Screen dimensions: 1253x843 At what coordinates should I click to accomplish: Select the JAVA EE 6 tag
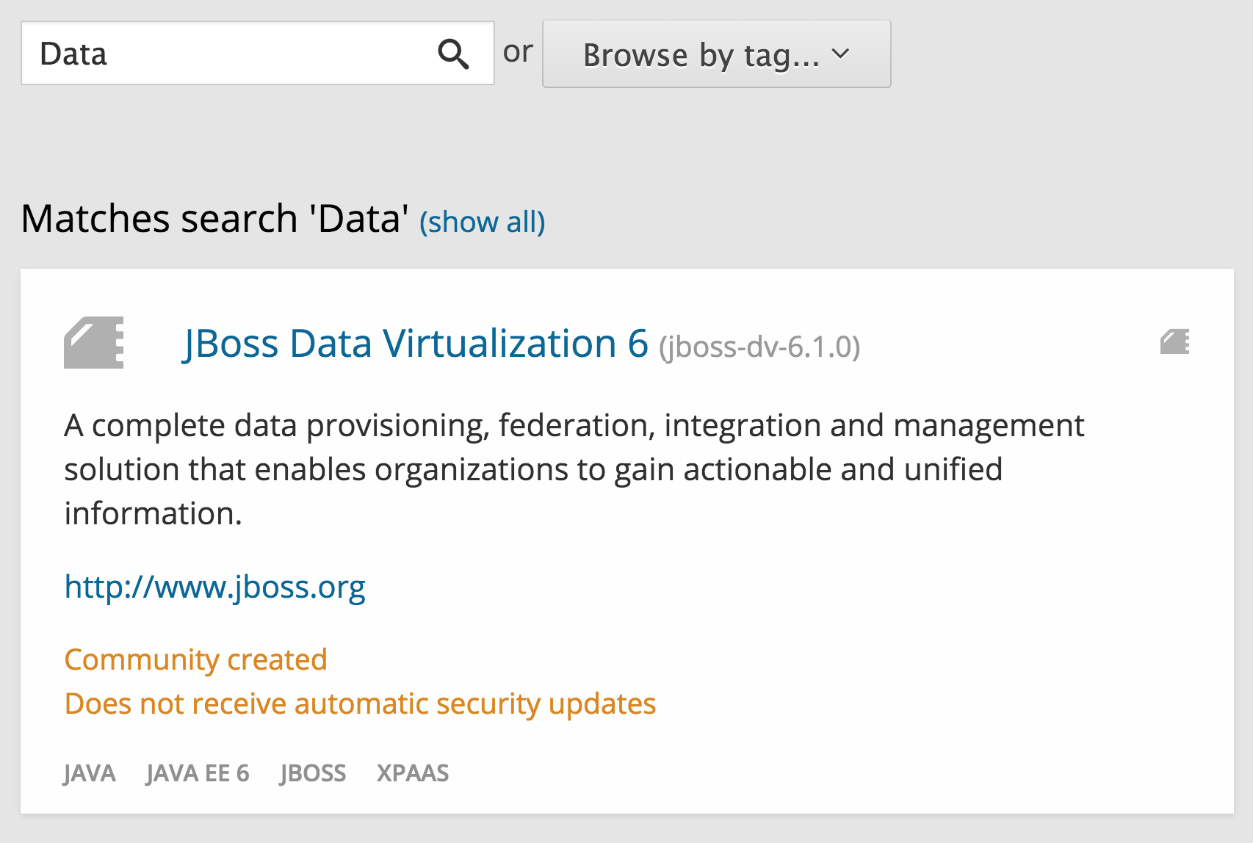pyautogui.click(x=197, y=773)
